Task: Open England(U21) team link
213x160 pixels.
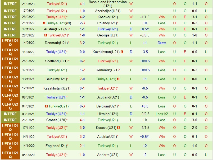Action: coord(57,146)
